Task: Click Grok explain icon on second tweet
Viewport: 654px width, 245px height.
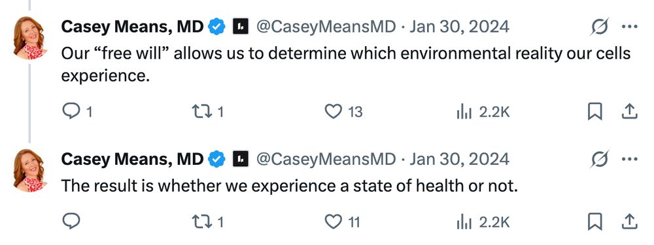Action: 600,158
